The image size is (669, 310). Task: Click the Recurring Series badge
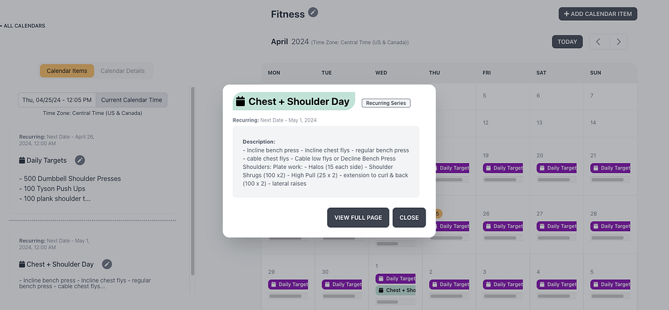coord(386,103)
